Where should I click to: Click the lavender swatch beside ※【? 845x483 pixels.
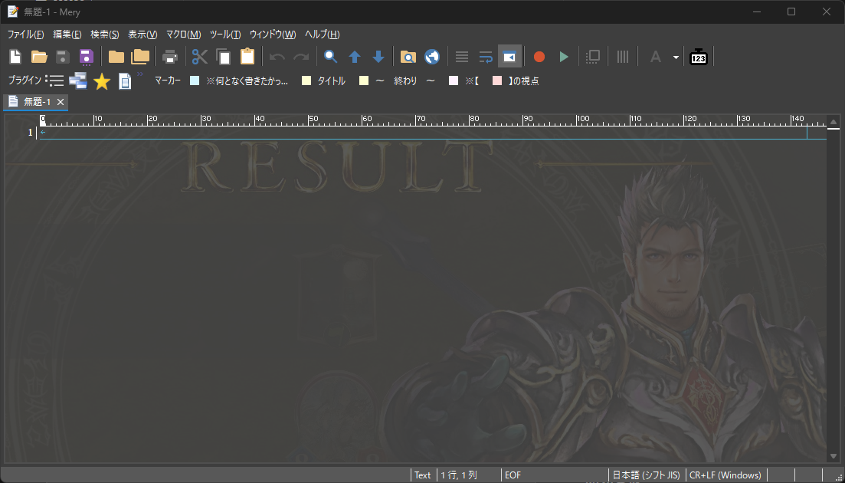coord(454,80)
